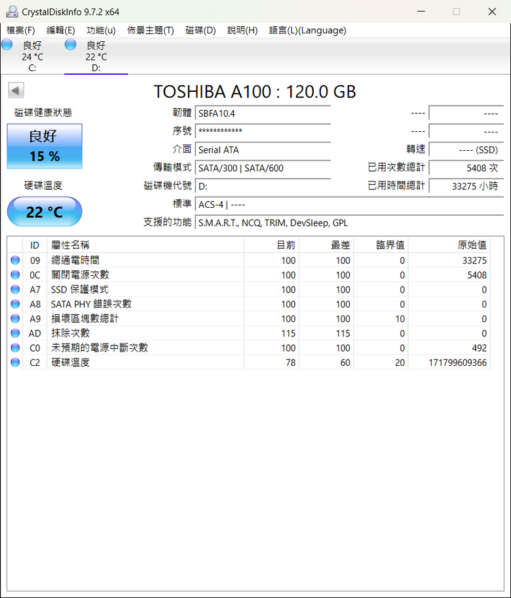Click status orb of attribute 0C 關閉電源次數
The image size is (511, 598).
(15, 275)
